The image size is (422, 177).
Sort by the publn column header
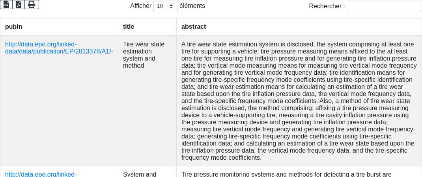tap(14, 27)
